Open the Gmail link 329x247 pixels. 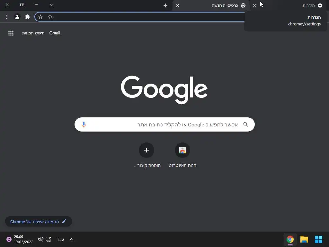click(x=55, y=33)
